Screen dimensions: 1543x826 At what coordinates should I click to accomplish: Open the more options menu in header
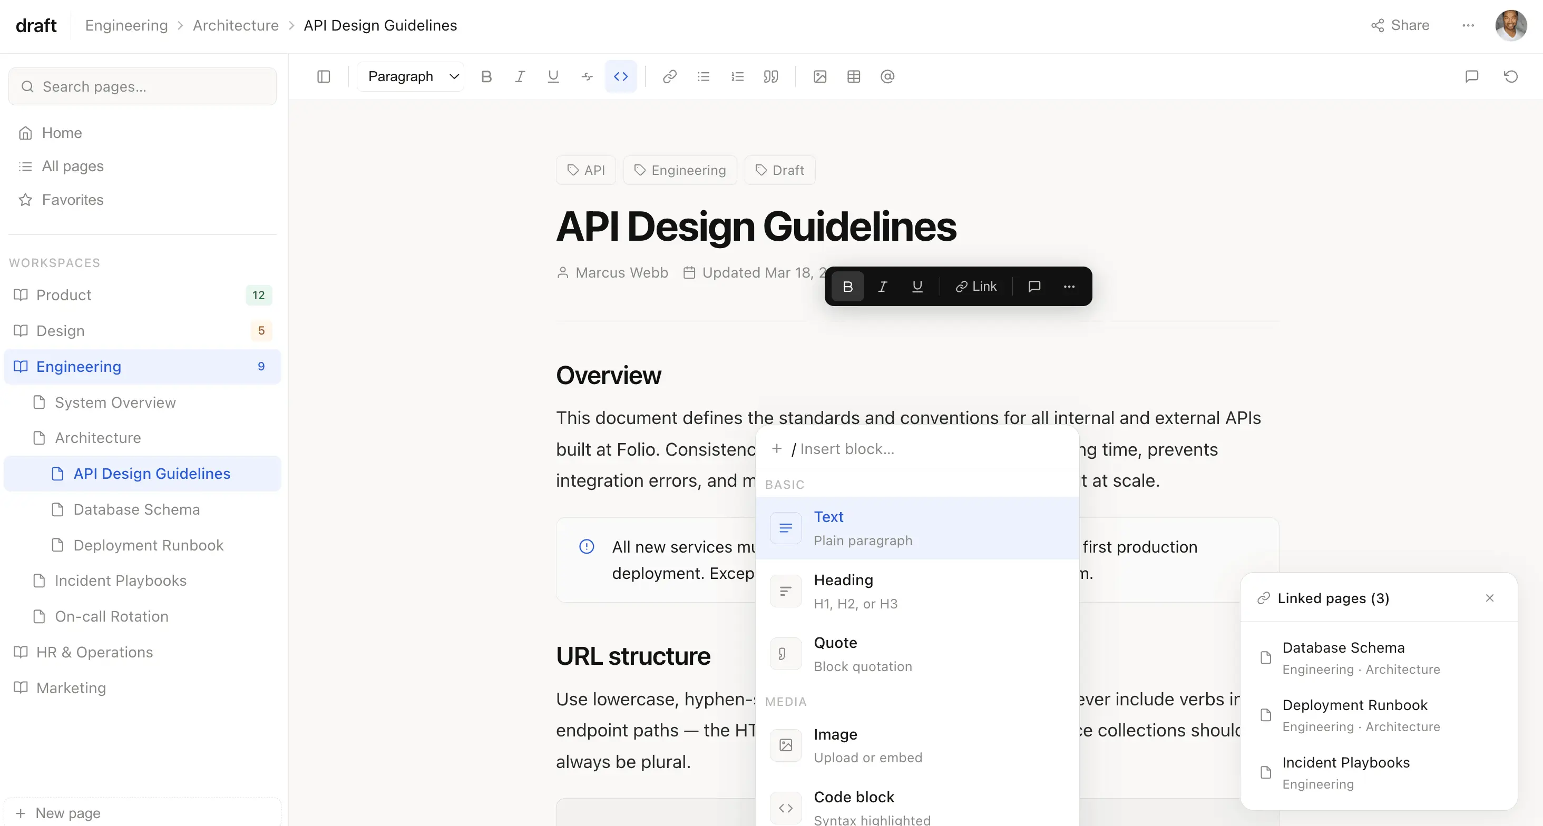pyautogui.click(x=1468, y=25)
